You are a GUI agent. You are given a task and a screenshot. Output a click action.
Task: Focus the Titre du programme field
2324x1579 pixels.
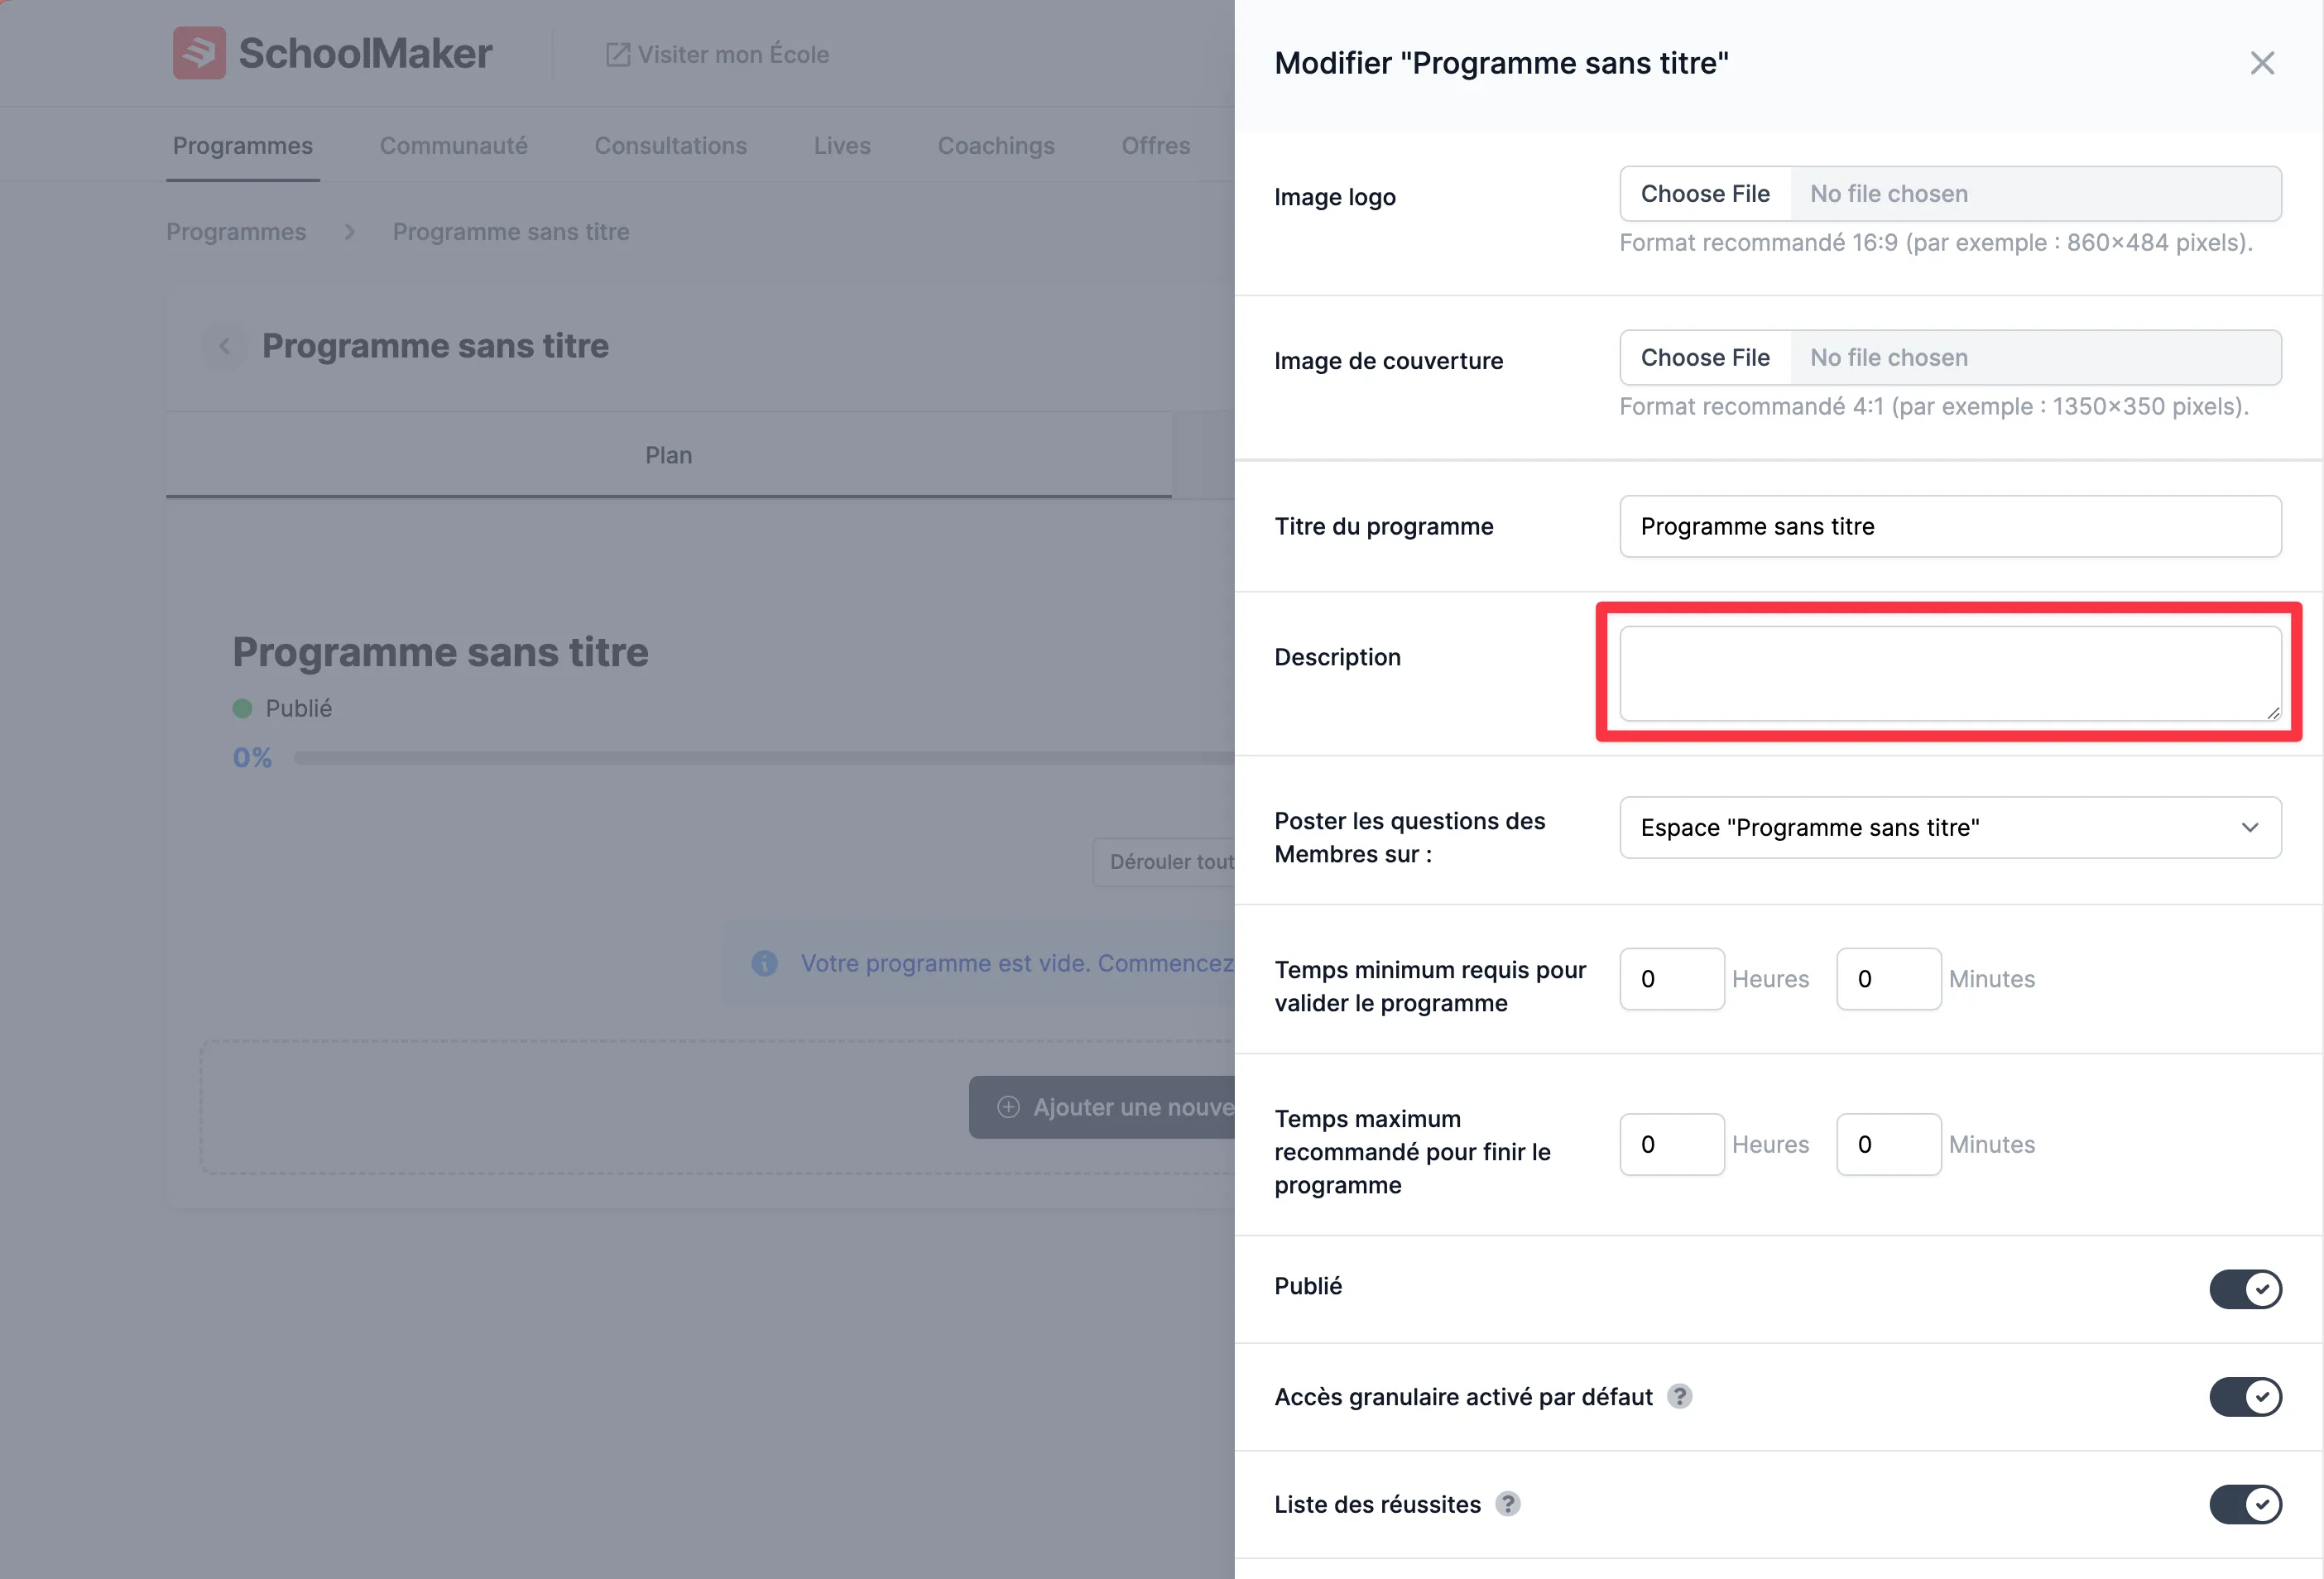click(x=1950, y=526)
